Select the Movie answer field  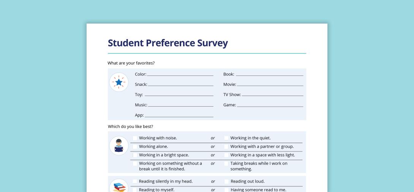tap(270, 84)
